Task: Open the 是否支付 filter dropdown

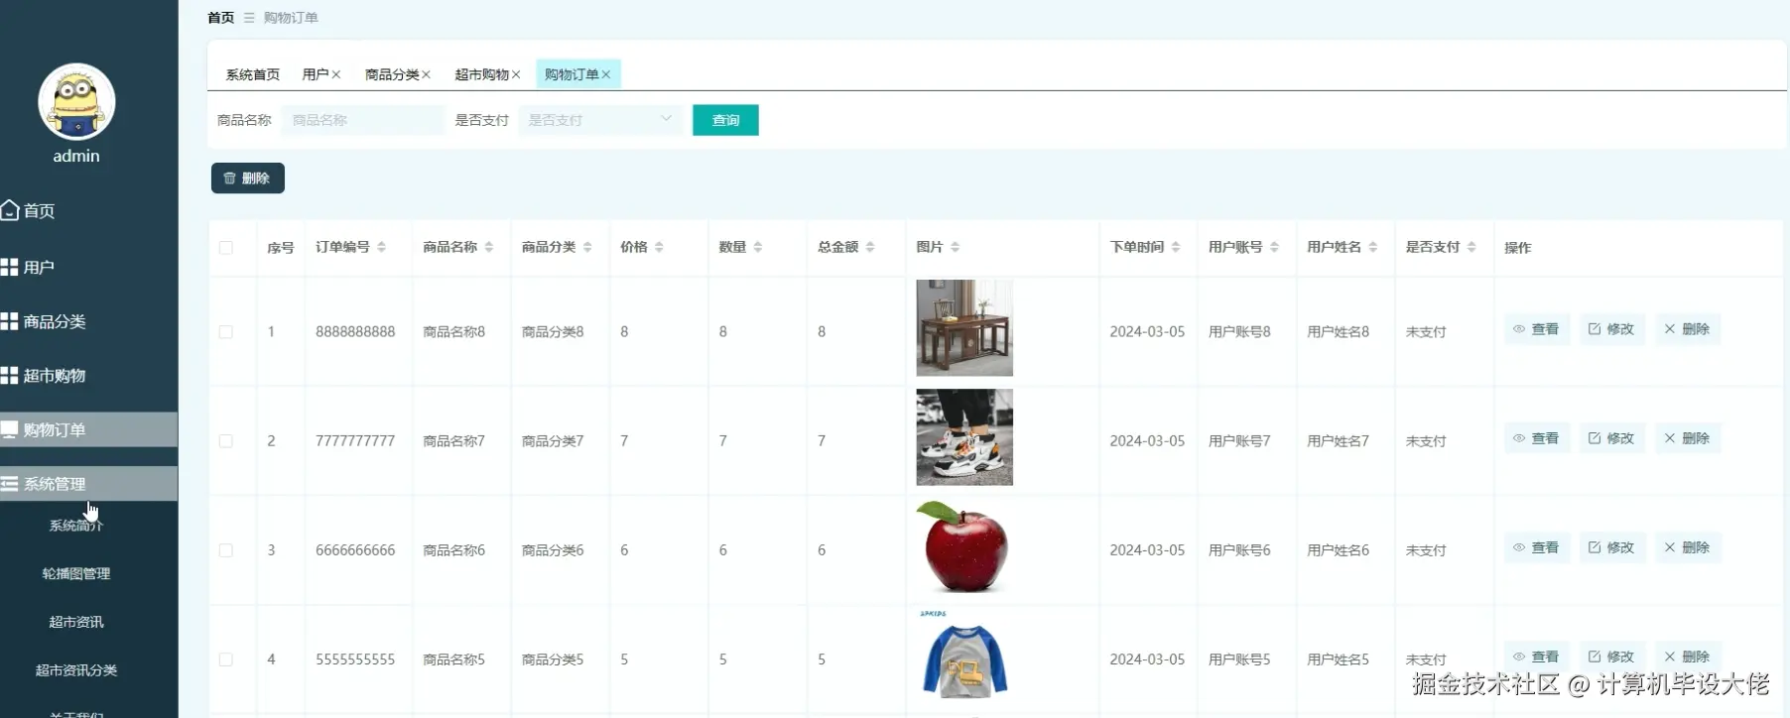Action: tap(599, 120)
